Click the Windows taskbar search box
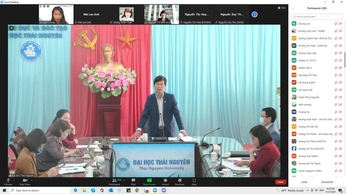 tap(40, 191)
